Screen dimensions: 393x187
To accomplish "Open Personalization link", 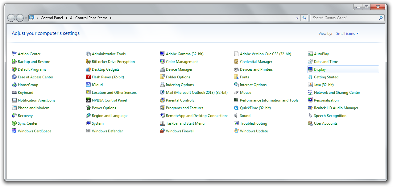I will [326, 100].
